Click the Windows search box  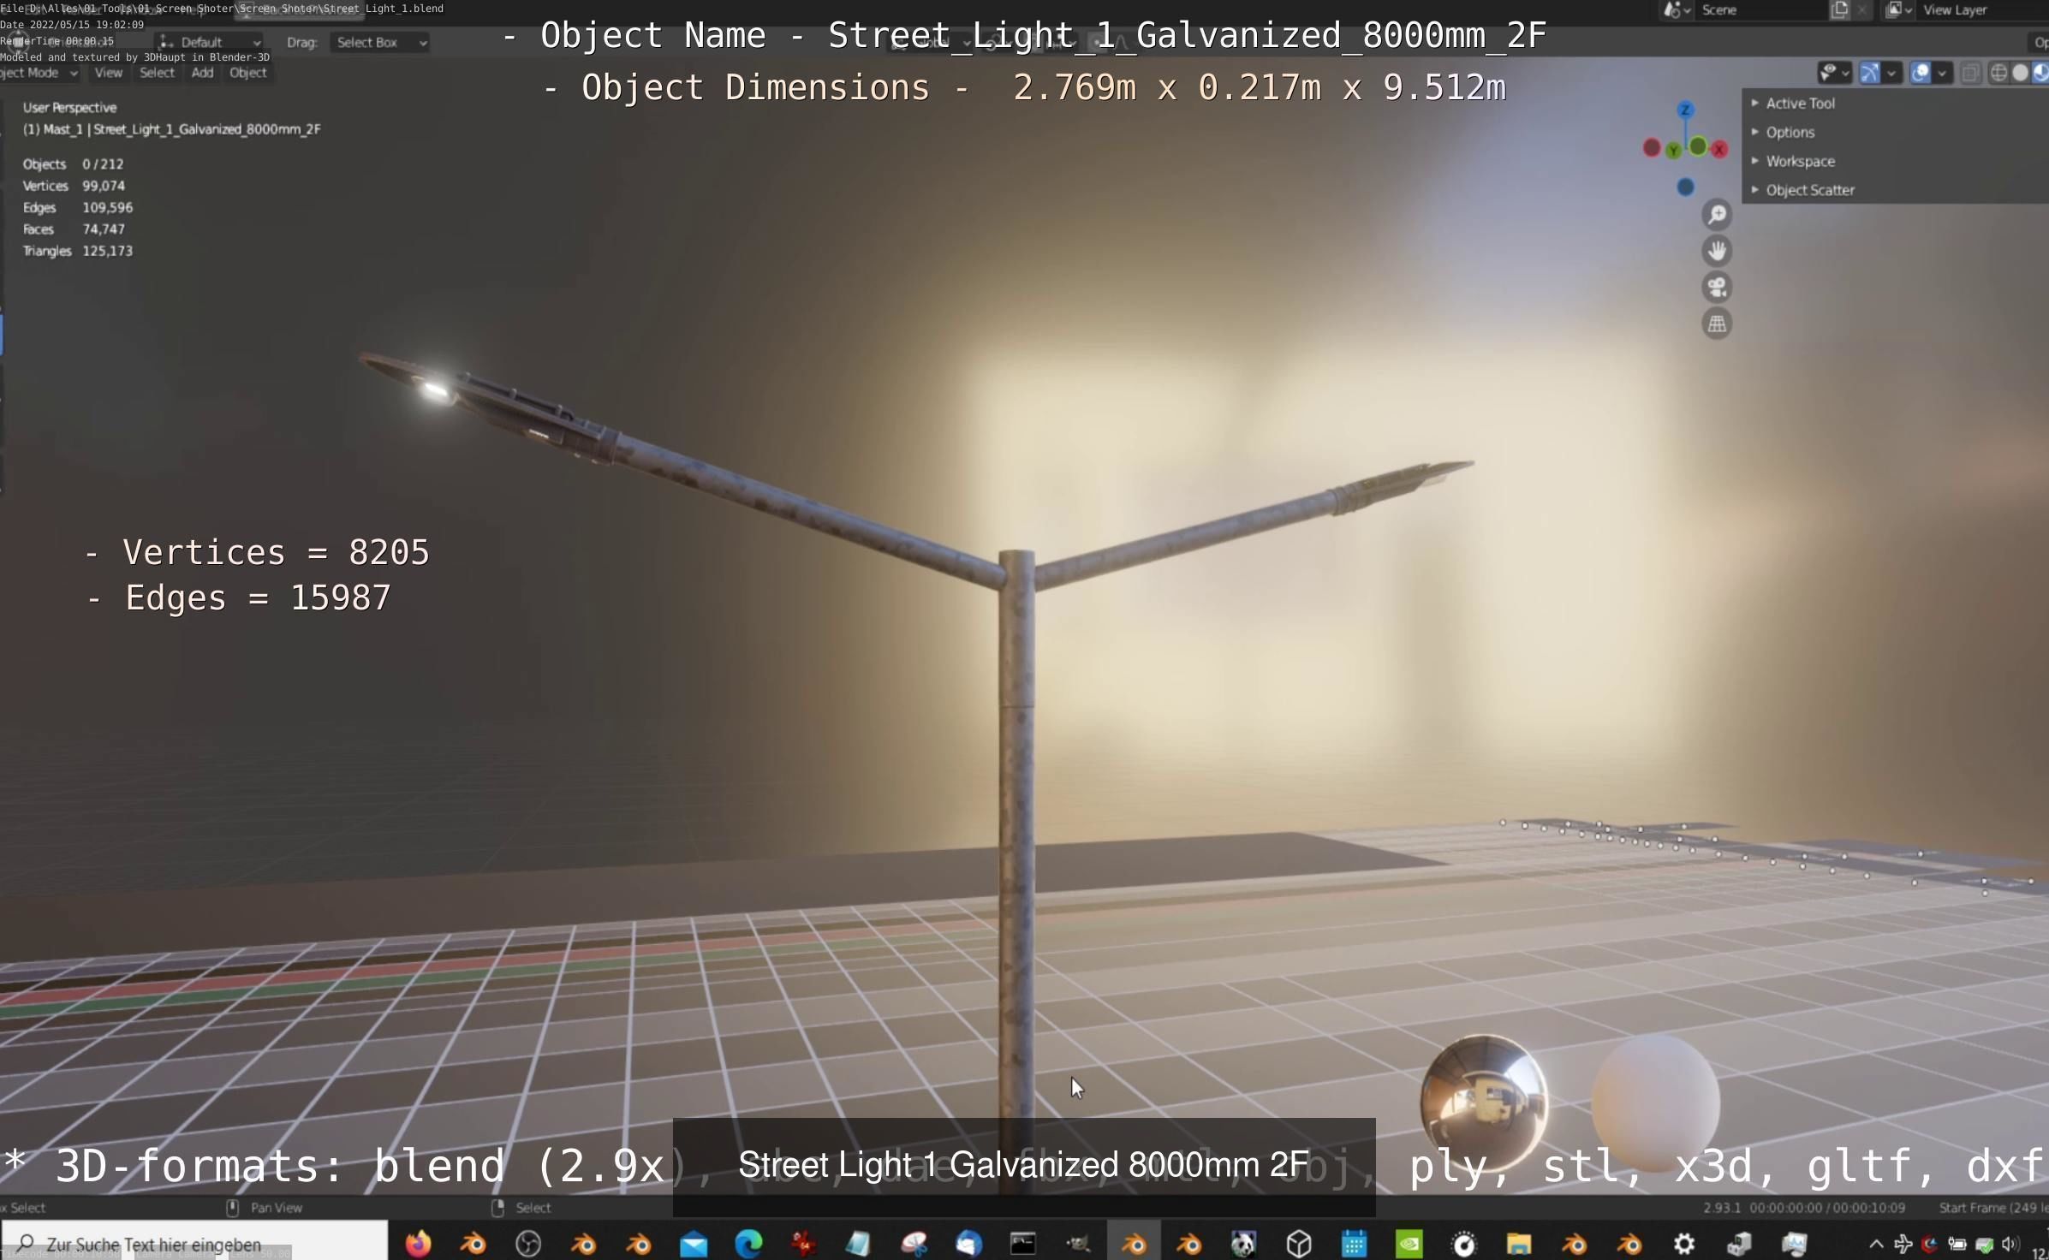[194, 1243]
